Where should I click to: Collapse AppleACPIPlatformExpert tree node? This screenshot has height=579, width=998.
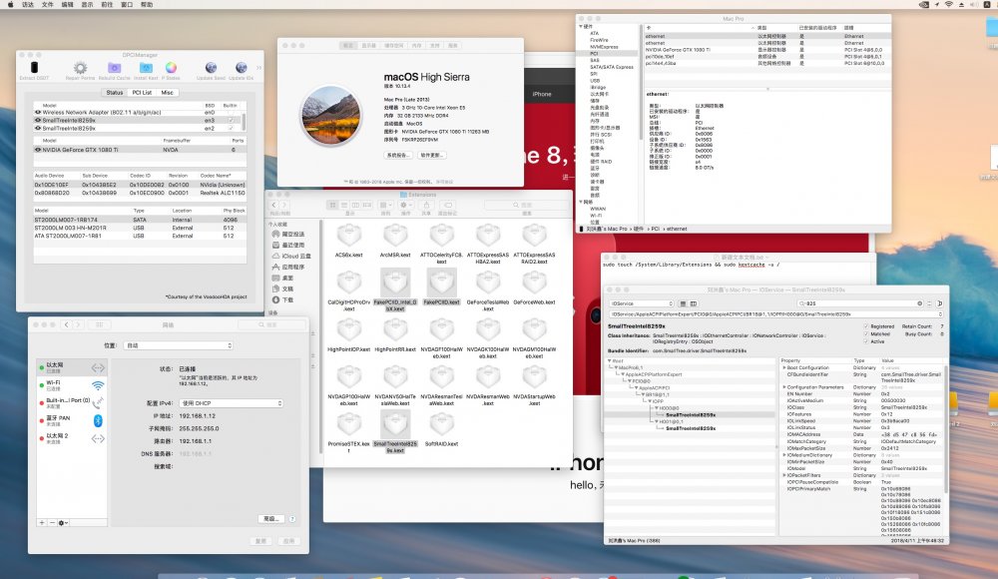coord(623,374)
